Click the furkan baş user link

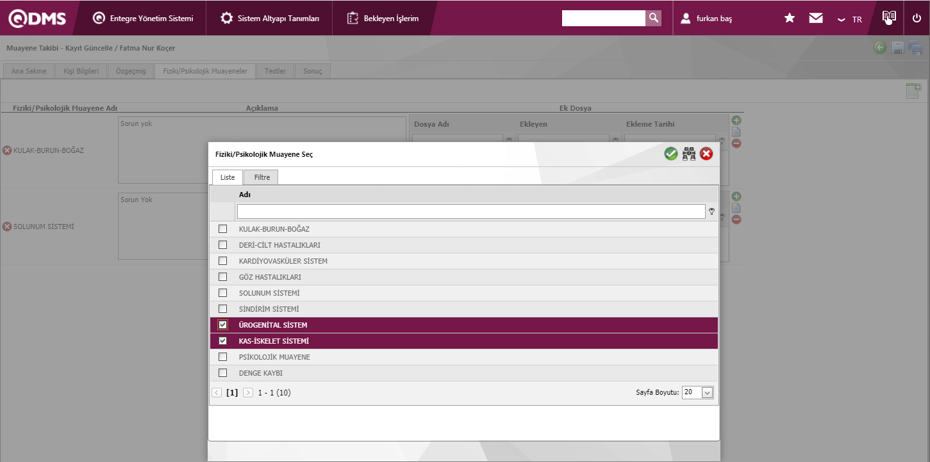(714, 19)
